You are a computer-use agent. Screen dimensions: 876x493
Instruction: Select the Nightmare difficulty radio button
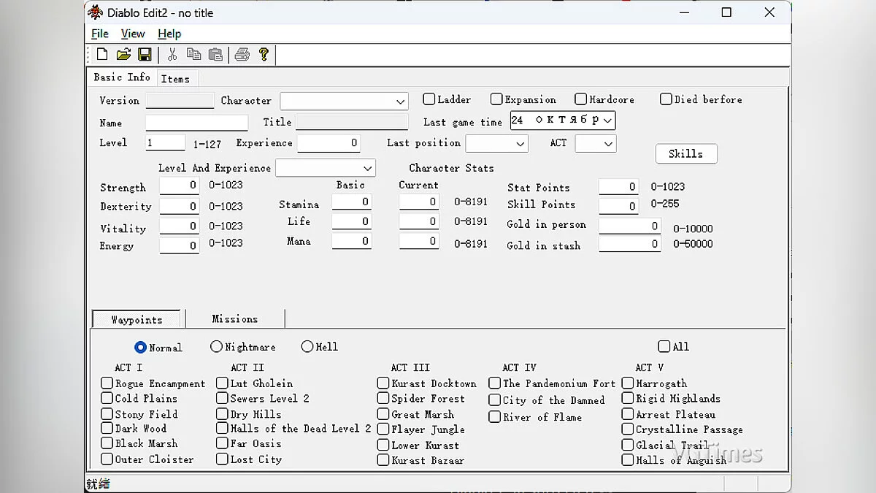[216, 346]
